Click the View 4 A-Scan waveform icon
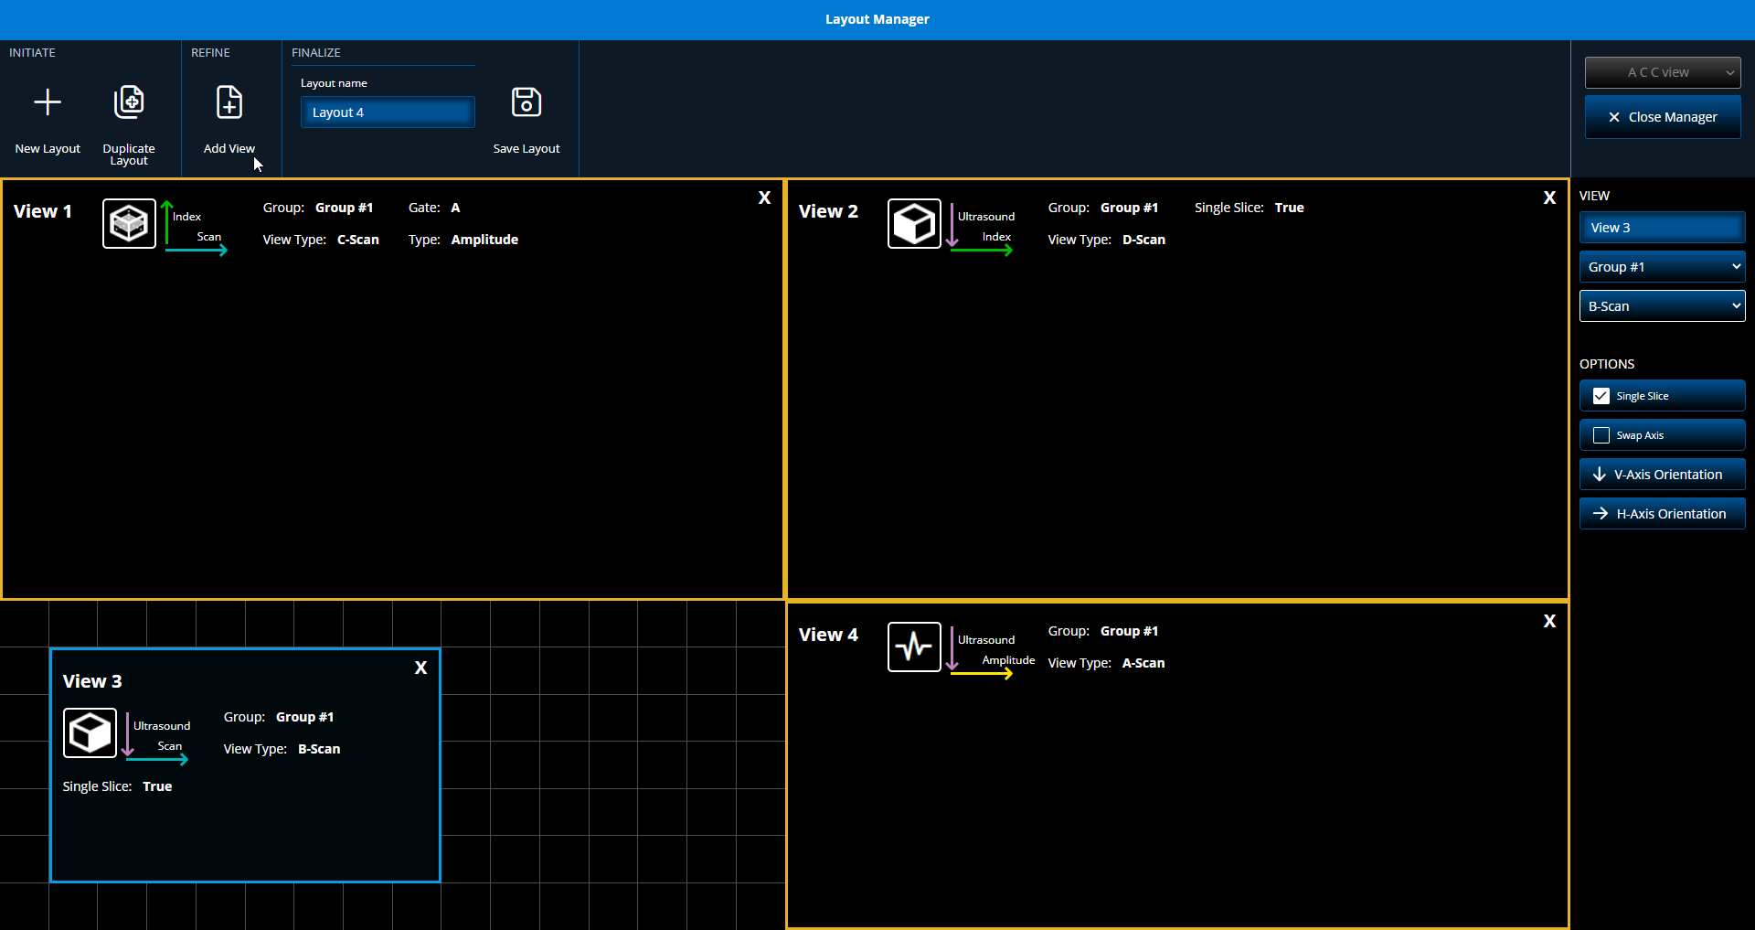 click(x=914, y=647)
